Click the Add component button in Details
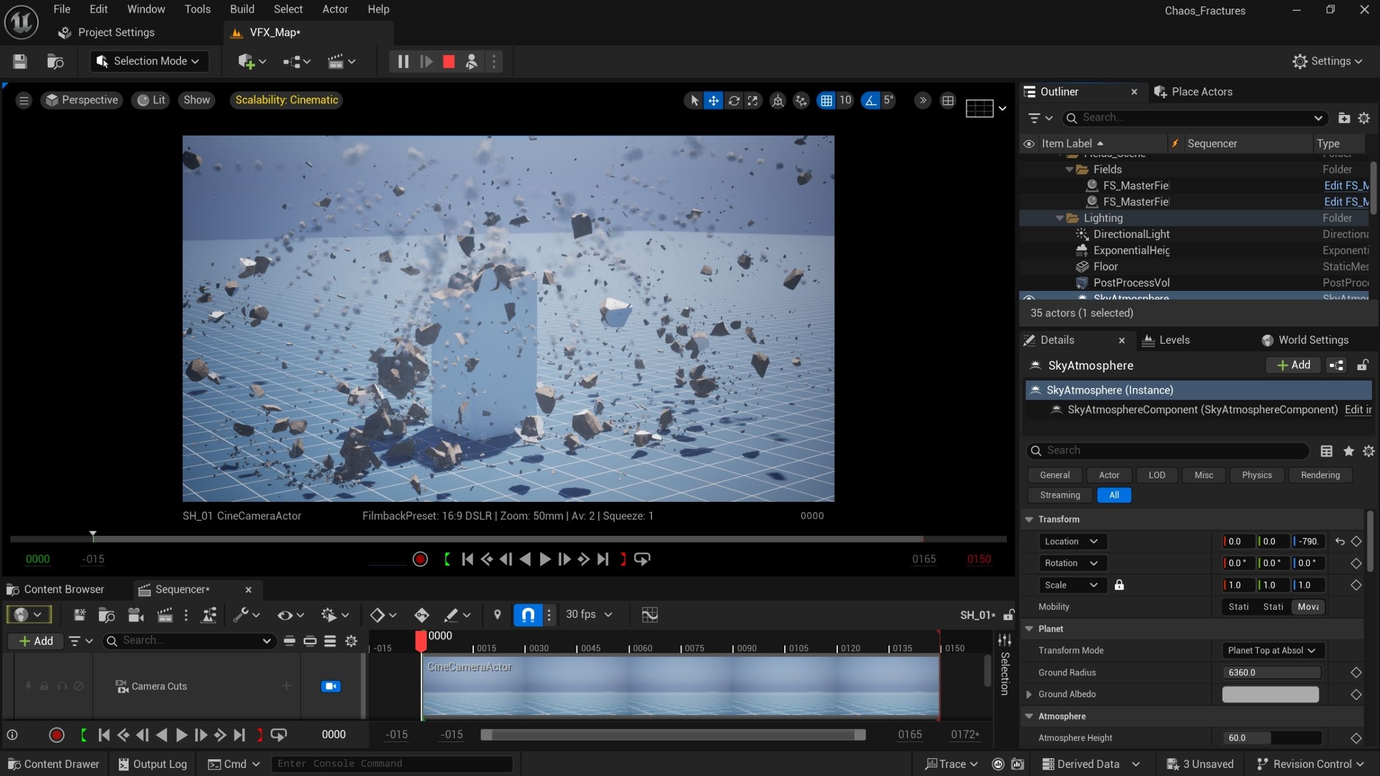 1293,365
